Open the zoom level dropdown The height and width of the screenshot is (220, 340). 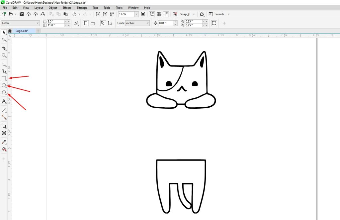(x=137, y=14)
